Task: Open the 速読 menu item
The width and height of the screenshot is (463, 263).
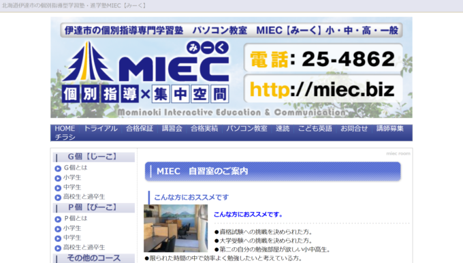Action: tap(283, 129)
